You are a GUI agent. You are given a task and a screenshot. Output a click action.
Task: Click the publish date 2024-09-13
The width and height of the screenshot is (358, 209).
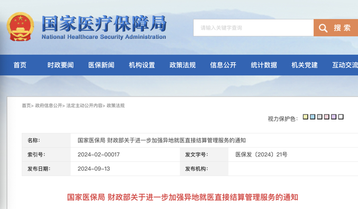[x=94, y=169]
